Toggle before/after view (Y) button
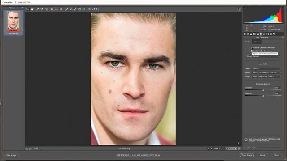The image size is (287, 161). click(228, 148)
